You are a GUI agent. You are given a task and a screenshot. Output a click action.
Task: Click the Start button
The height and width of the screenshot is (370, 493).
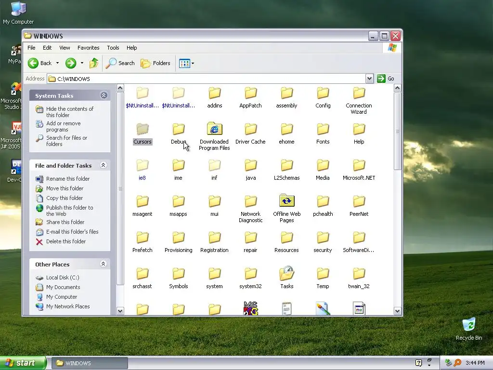coord(23,363)
